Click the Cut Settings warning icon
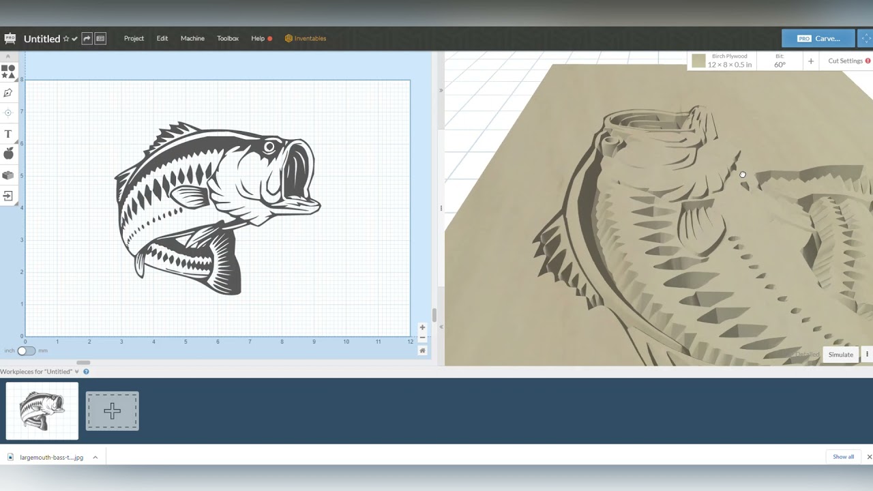The image size is (873, 491). (868, 61)
